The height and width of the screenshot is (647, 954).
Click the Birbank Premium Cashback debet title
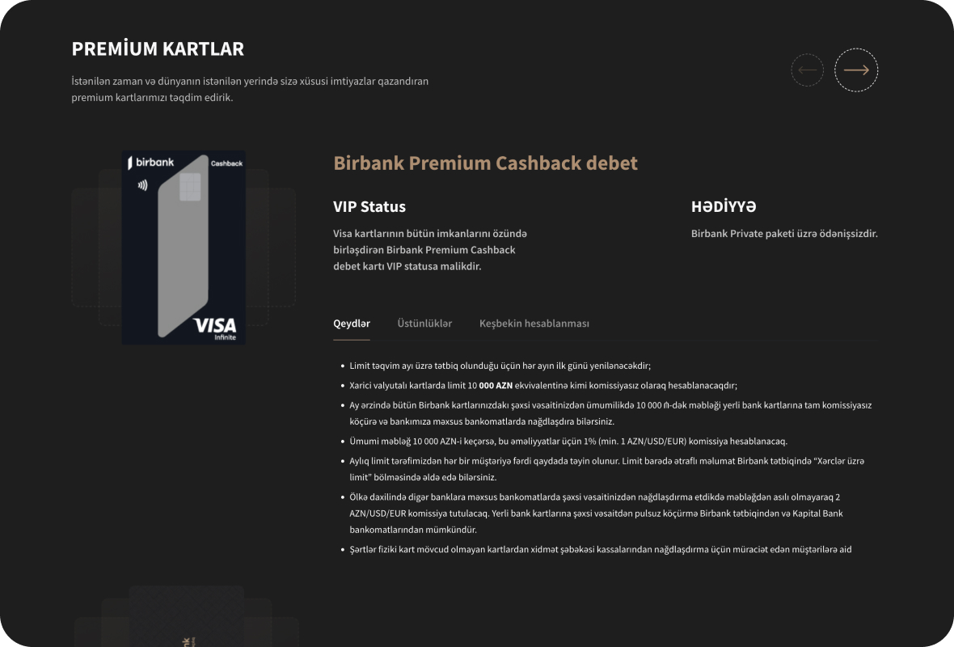pyautogui.click(x=485, y=163)
